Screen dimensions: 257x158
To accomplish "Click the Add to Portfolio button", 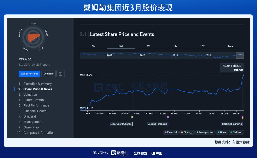I will (x=29, y=74).
